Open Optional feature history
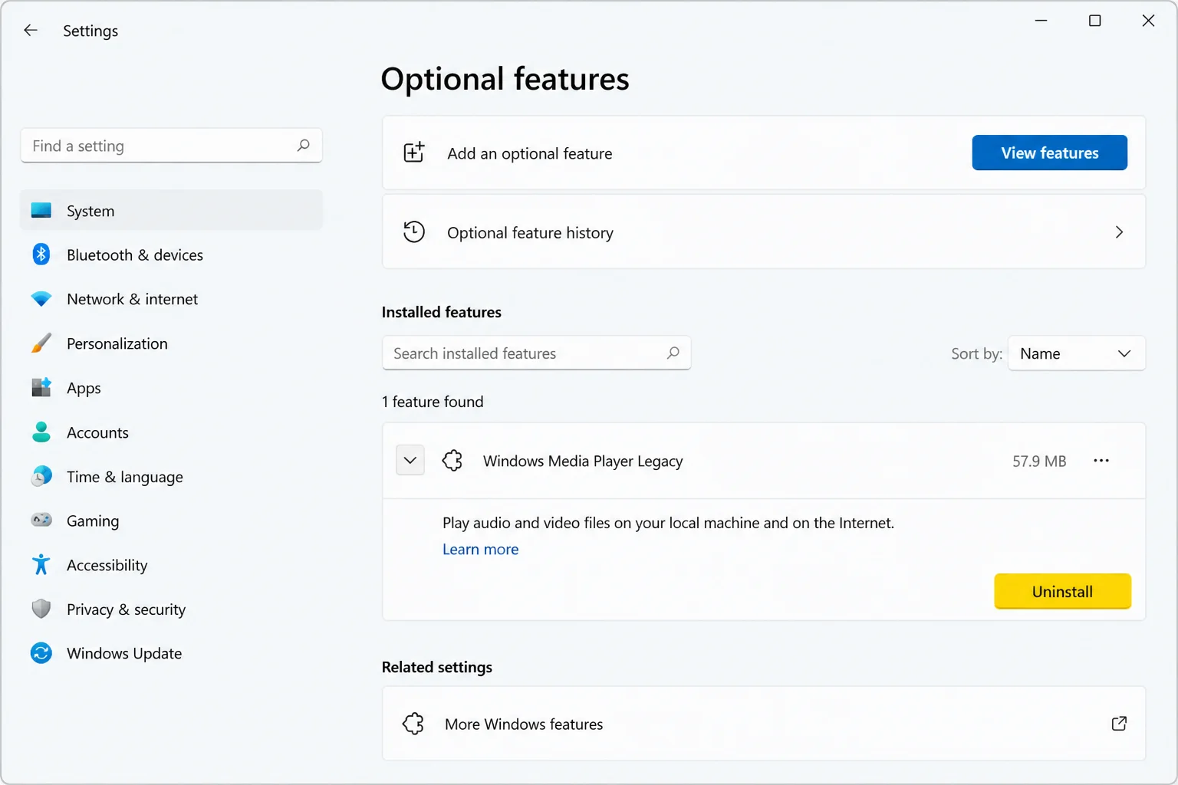 click(x=764, y=232)
